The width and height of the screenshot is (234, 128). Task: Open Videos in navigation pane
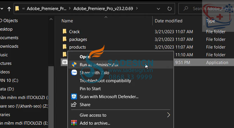[5, 72]
